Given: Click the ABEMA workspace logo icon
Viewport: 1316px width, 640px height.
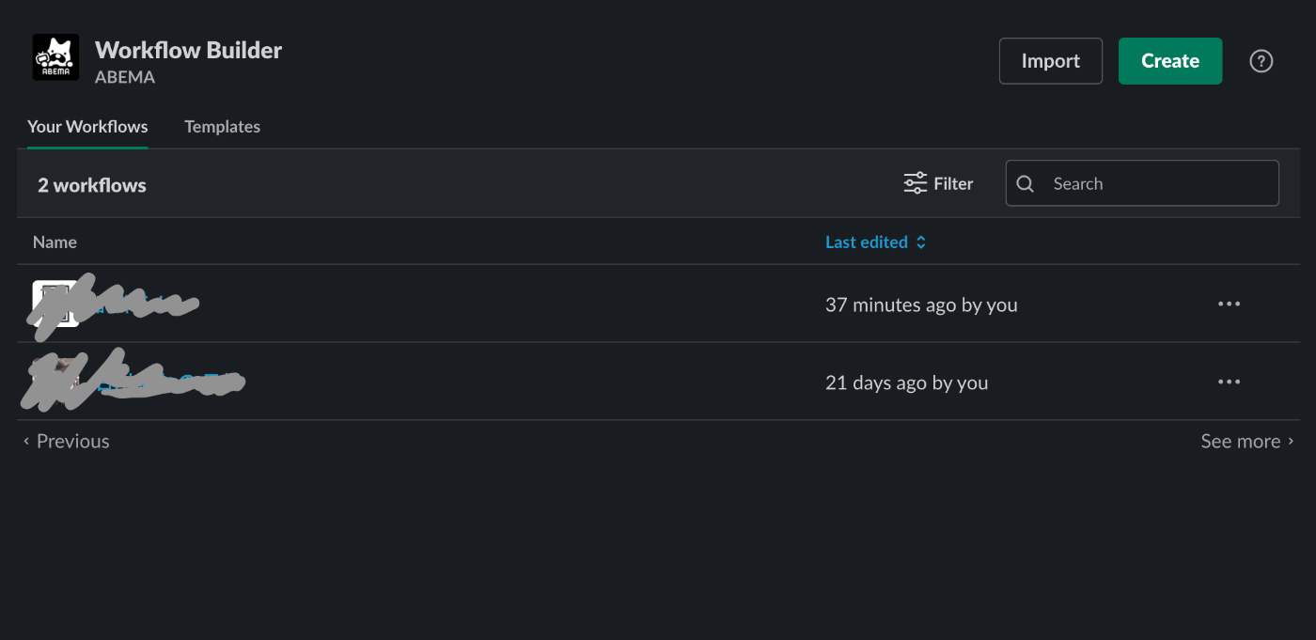Looking at the screenshot, I should click(55, 57).
